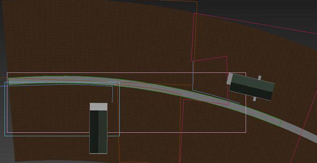
Task: Click the light gray roof cap on upright building
Action: [98, 106]
